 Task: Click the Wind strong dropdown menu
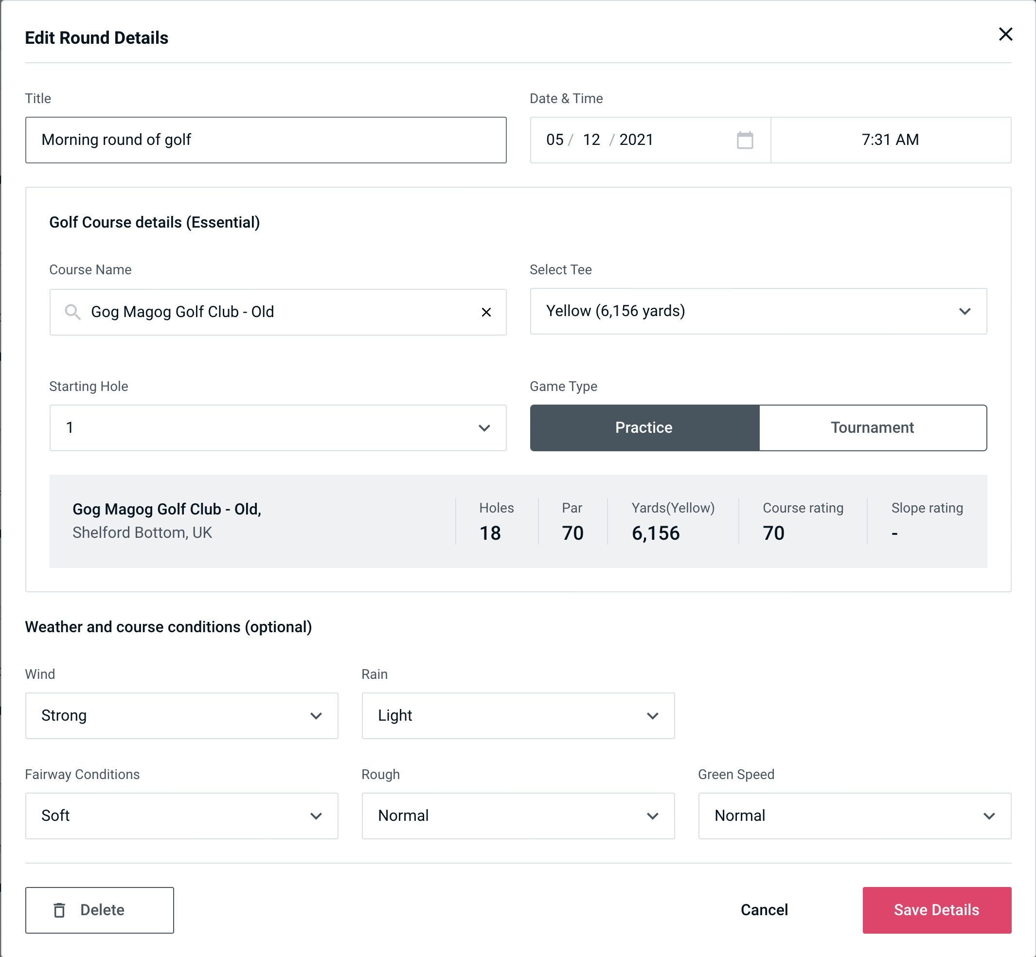[180, 715]
